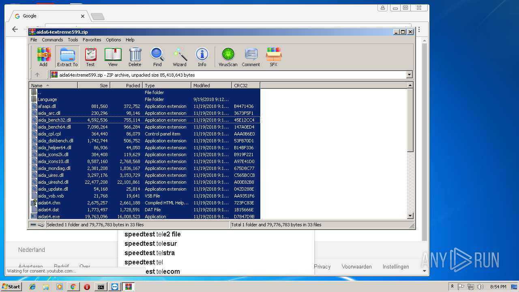
Task: Sort by Name column header
Action: [x=53, y=85]
